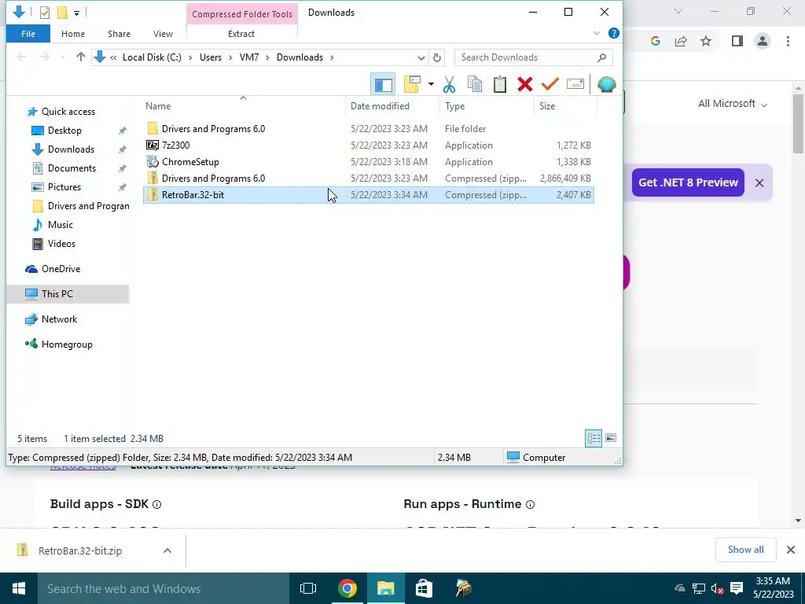Click VM7 in the address breadcrumb

(x=249, y=57)
